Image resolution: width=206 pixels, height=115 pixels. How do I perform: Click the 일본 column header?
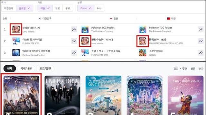[x=114, y=19]
